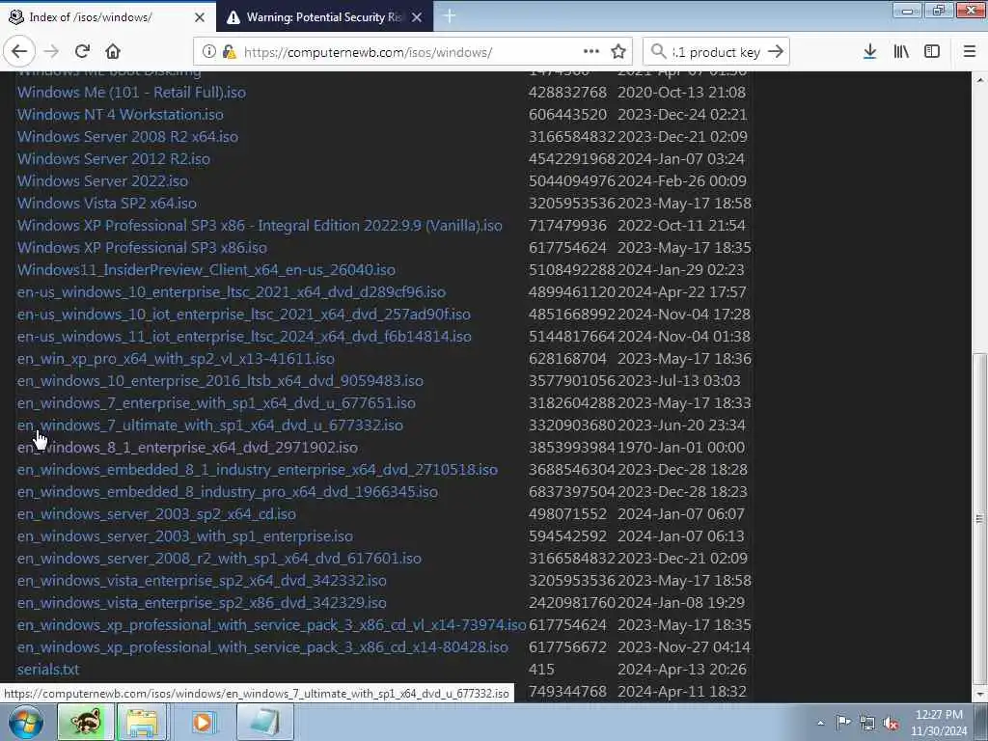Click the muted volume tray icon
This screenshot has height=741, width=988.
pos(891,724)
